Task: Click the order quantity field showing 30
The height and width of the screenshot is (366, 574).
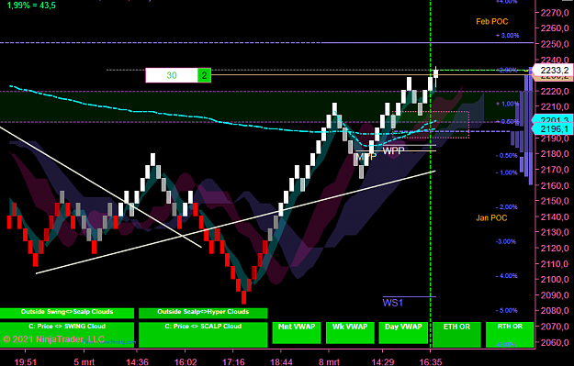Action: click(x=172, y=75)
